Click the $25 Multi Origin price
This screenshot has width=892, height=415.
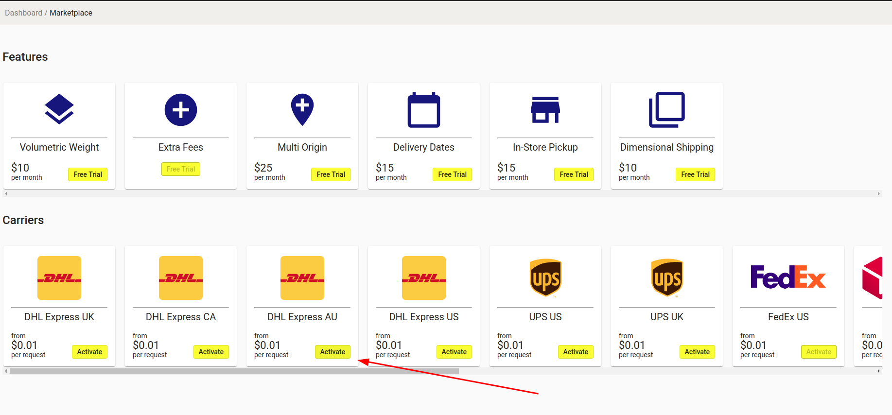pos(263,168)
